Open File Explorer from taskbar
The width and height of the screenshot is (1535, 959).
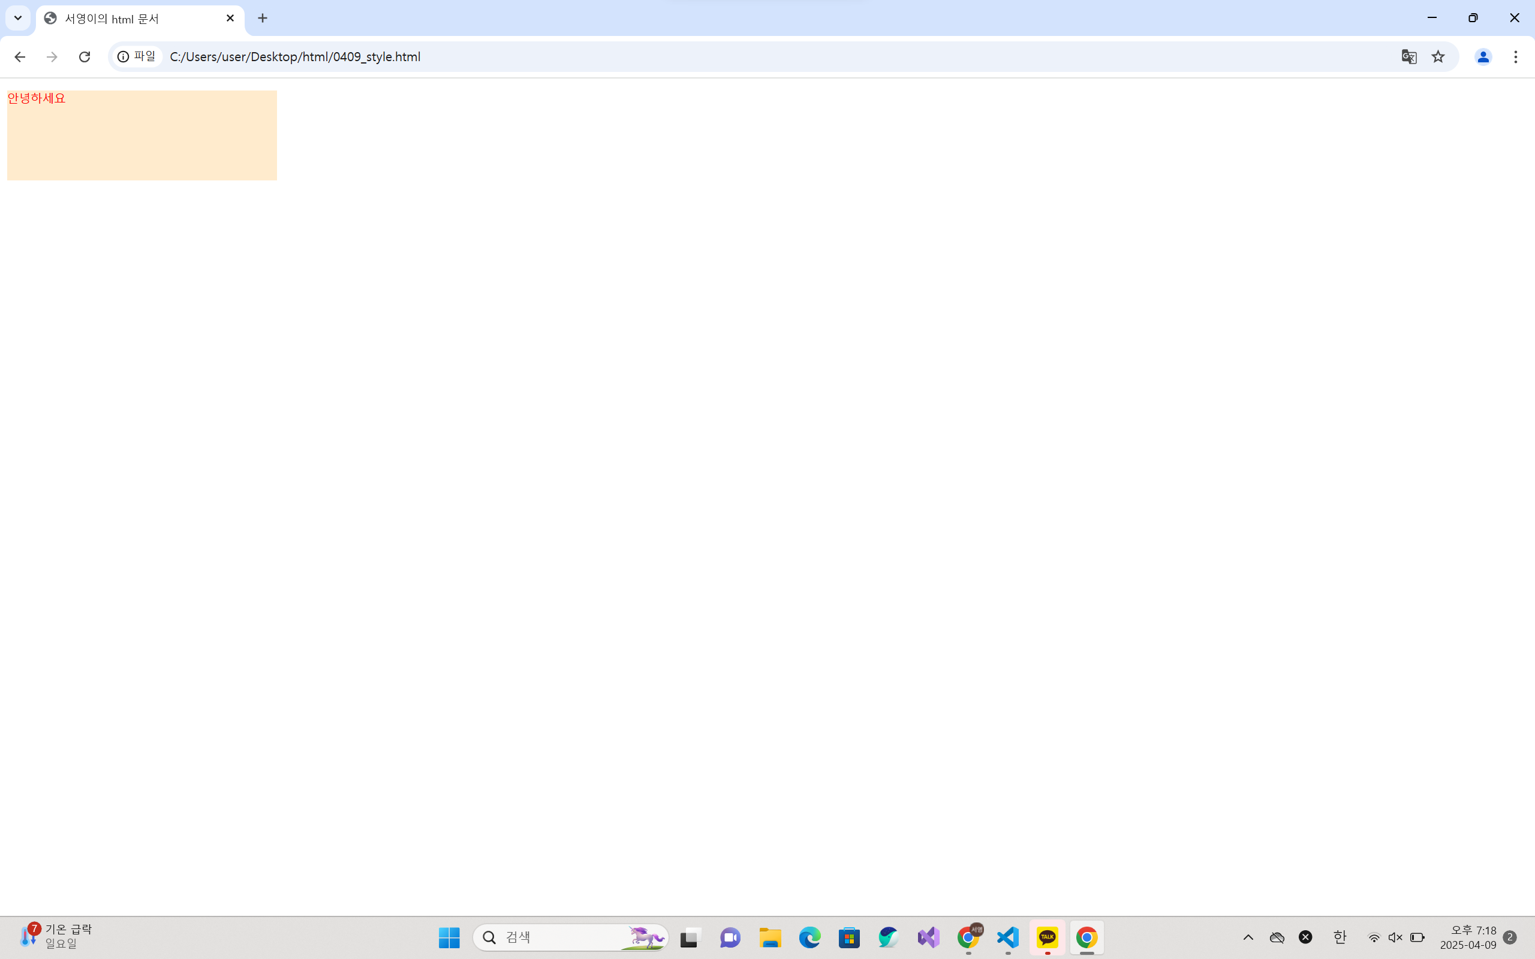pyautogui.click(x=770, y=937)
